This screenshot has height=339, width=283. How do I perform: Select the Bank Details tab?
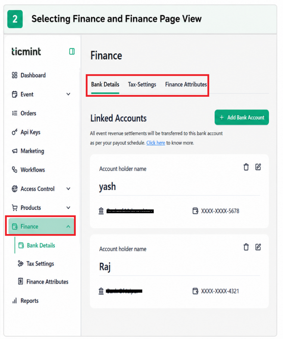click(x=105, y=84)
